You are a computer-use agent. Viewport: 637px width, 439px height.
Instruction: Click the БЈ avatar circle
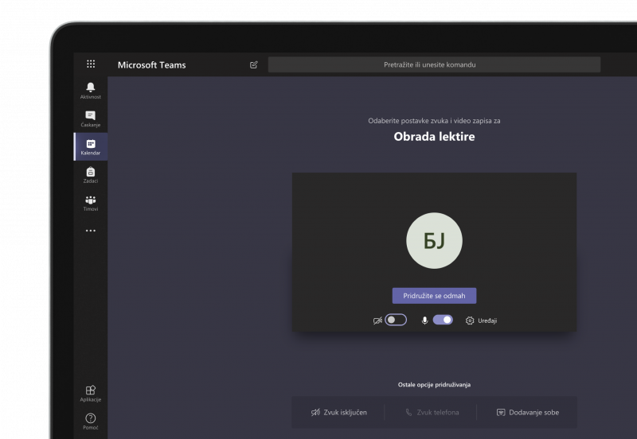[434, 241]
